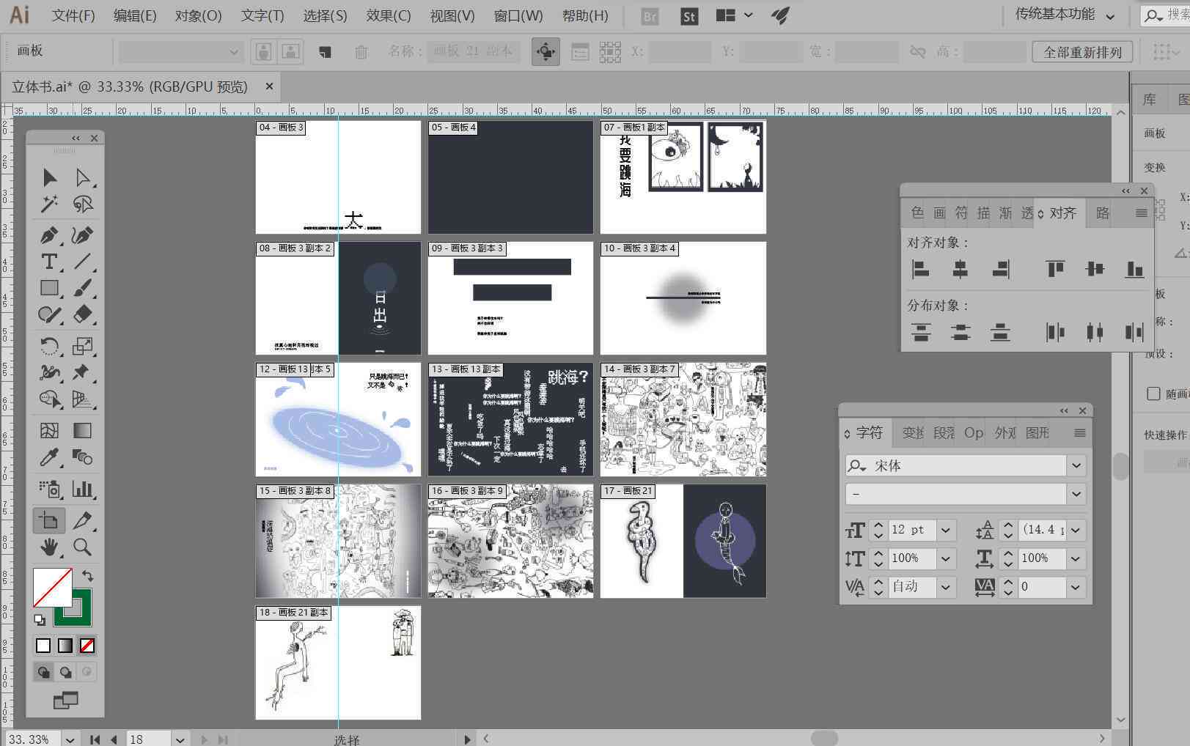Open the 对象(O) menu
1190x746 pixels.
click(198, 15)
